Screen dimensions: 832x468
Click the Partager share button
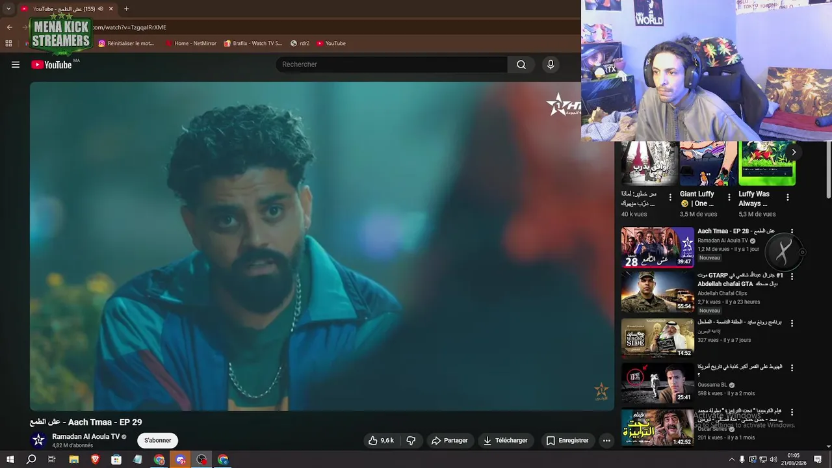pos(449,441)
